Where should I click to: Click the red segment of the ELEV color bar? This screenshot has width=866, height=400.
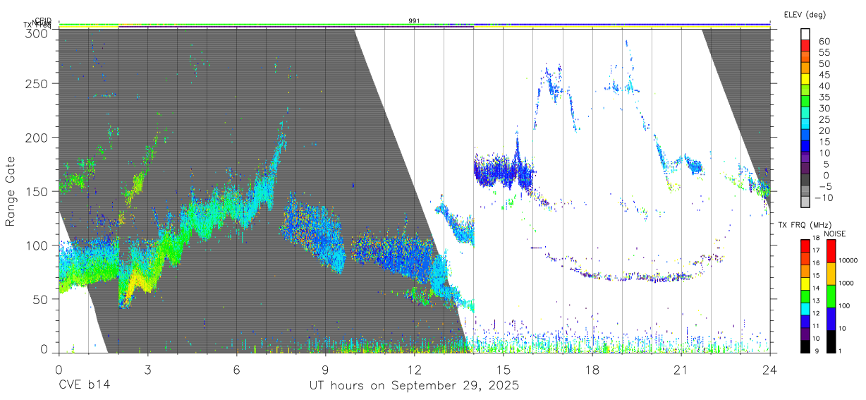[x=805, y=46]
